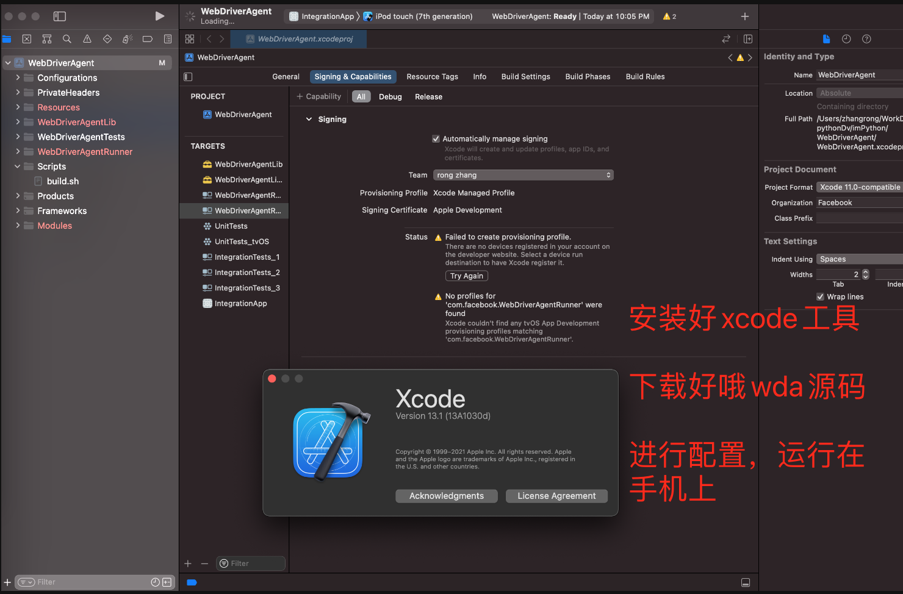Select build.sh in the navigator
Screen dimensions: 903x594
[x=63, y=181]
